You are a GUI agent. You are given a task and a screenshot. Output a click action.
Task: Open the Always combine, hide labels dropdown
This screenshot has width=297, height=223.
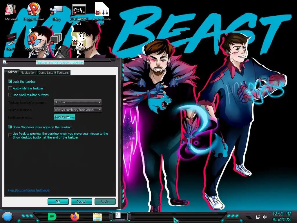click(x=78, y=110)
